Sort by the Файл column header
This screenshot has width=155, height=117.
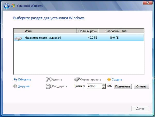(x=50, y=31)
